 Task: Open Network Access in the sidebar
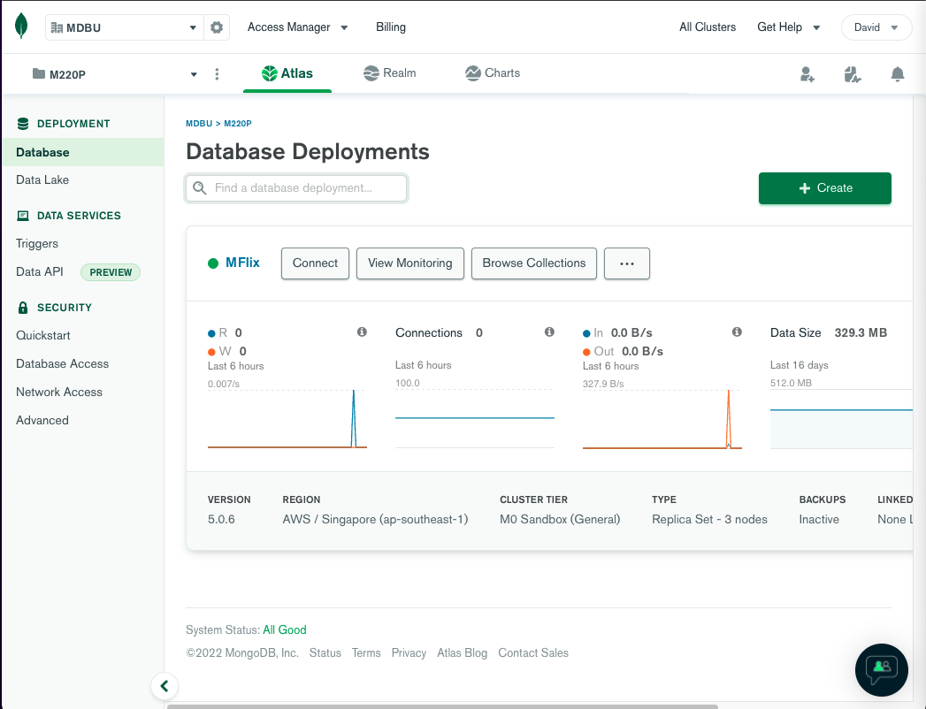tap(59, 392)
